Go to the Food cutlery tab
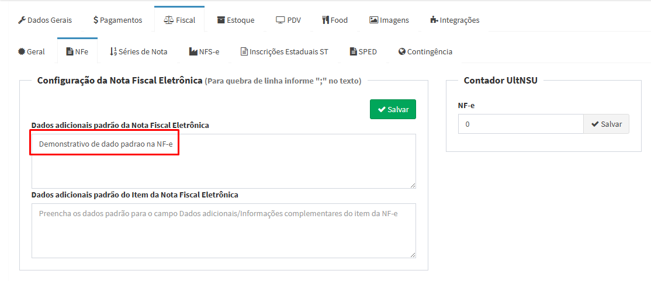This screenshot has width=651, height=281. (334, 20)
